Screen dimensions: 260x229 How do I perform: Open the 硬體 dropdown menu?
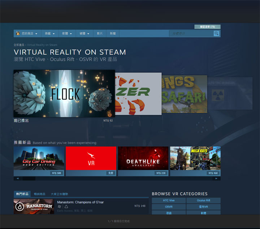[84, 33]
